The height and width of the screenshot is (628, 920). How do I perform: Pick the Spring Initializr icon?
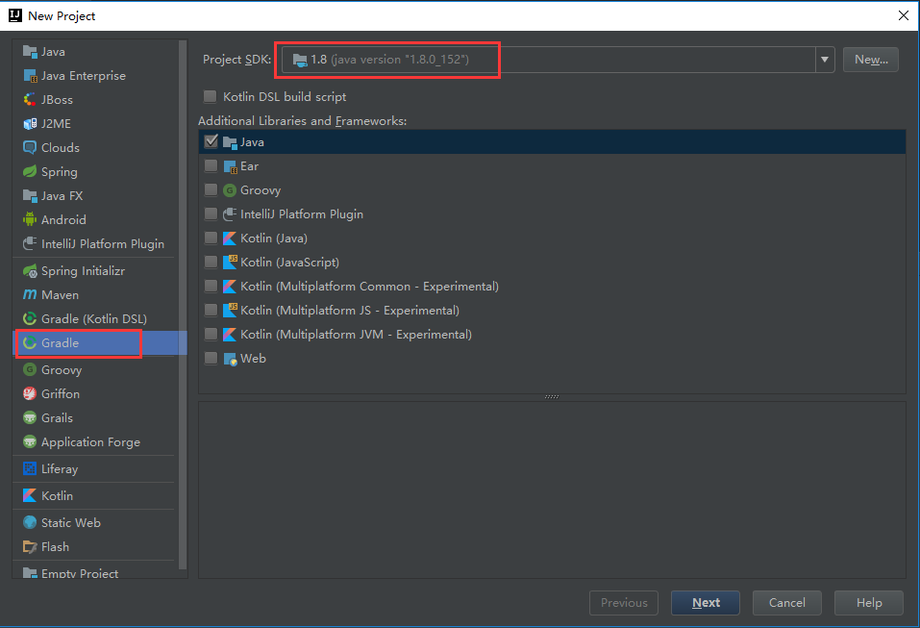(x=30, y=271)
